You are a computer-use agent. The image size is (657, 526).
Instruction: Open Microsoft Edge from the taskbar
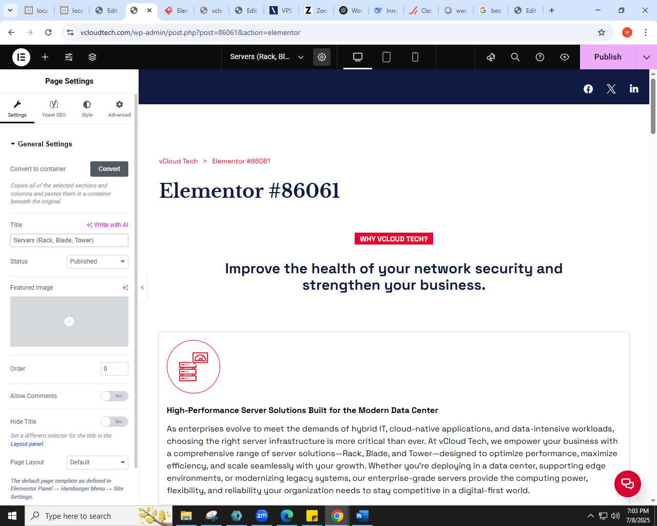(x=287, y=516)
